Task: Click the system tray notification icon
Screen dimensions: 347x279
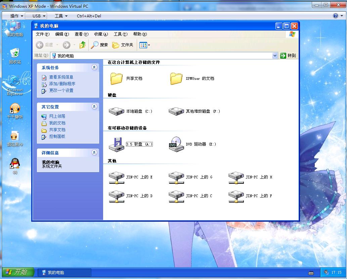Action: (x=326, y=272)
